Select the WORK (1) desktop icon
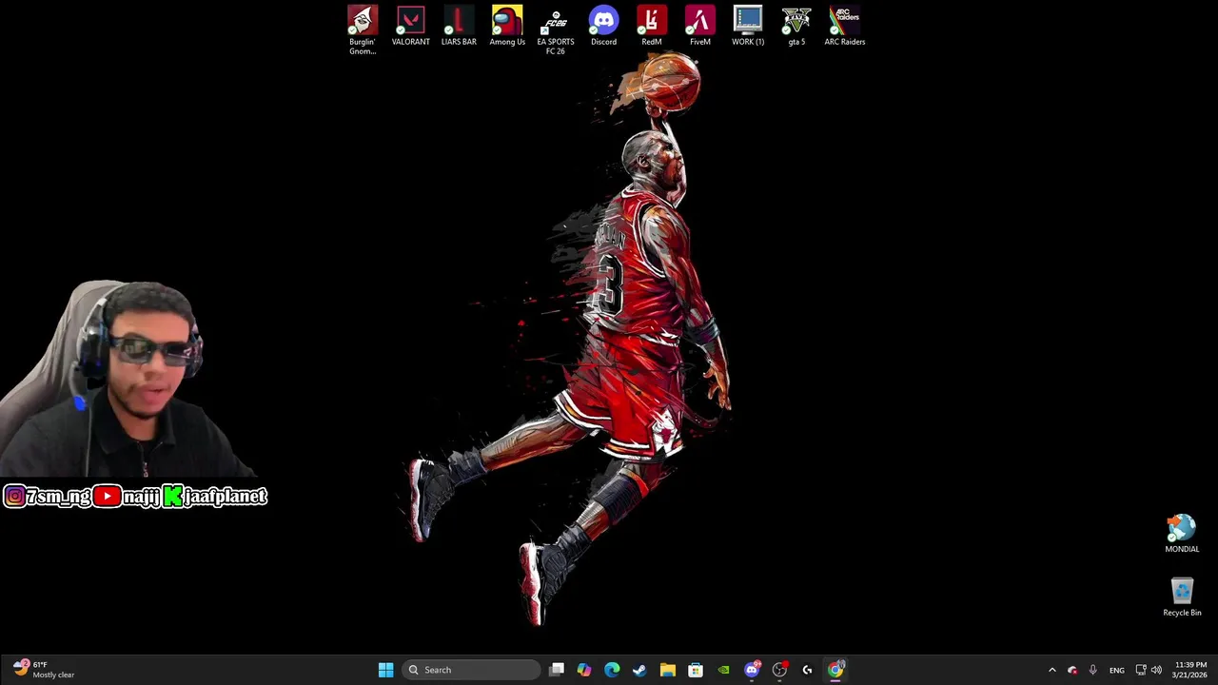 click(x=748, y=26)
